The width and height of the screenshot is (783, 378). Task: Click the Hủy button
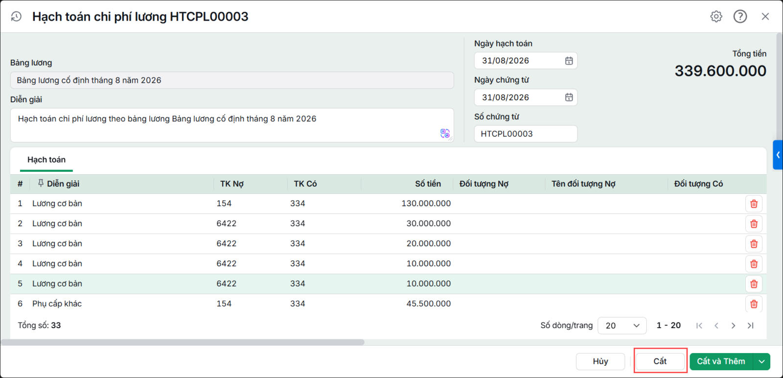point(600,361)
